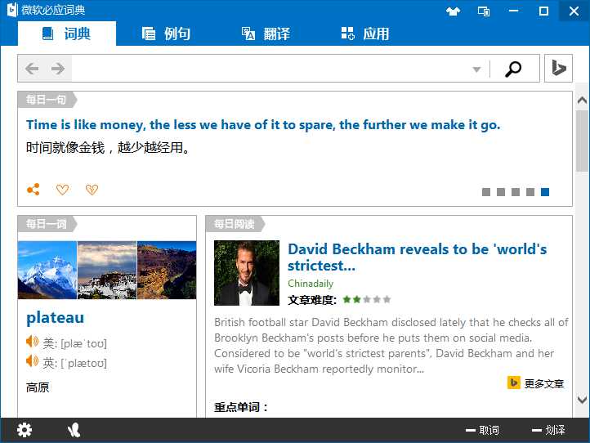Open the David Beckham article headline
590x443 pixels.
(418, 257)
